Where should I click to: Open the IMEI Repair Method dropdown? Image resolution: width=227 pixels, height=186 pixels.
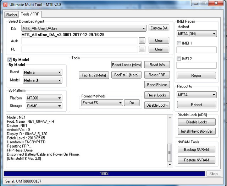click(x=197, y=34)
